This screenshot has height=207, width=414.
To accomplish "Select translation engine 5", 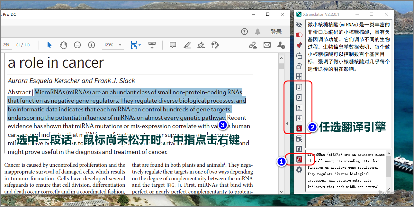I will click(x=299, y=128).
